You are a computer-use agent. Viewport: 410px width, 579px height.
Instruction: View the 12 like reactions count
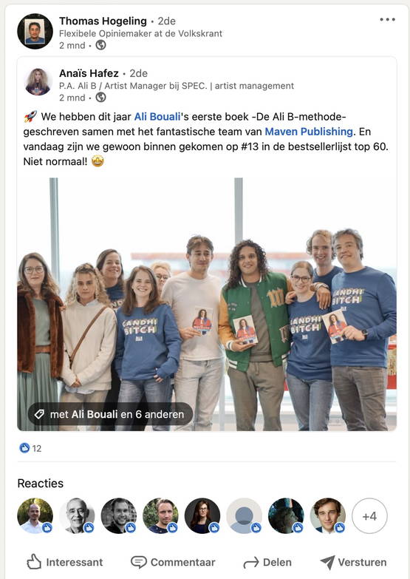click(30, 448)
